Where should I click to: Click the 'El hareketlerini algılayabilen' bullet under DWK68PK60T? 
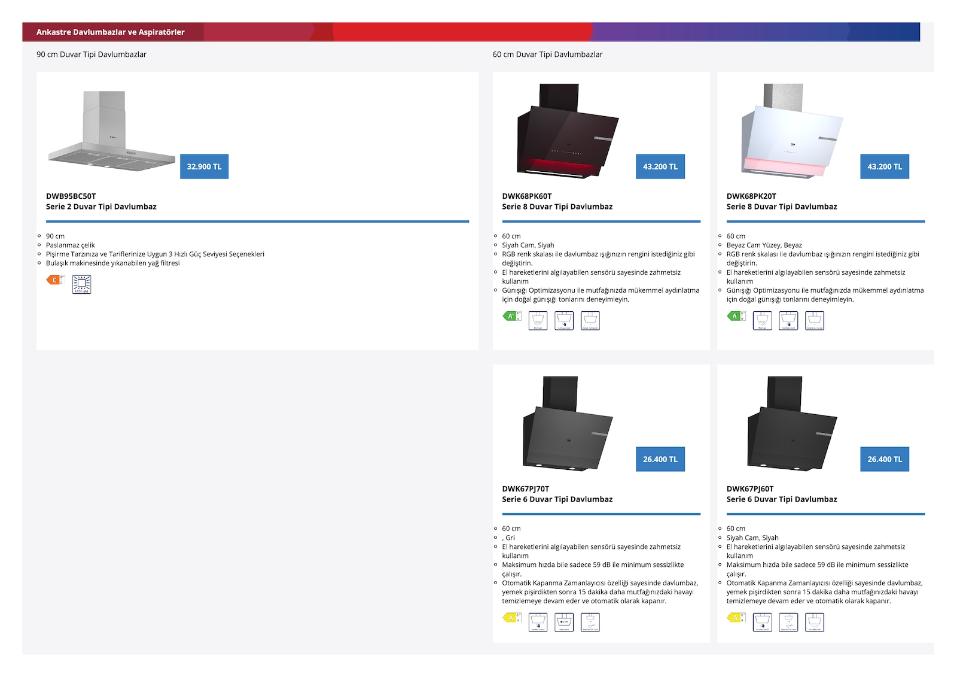(x=591, y=277)
